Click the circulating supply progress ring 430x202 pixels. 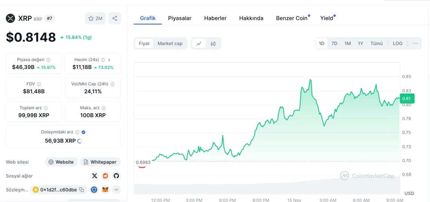(80, 141)
